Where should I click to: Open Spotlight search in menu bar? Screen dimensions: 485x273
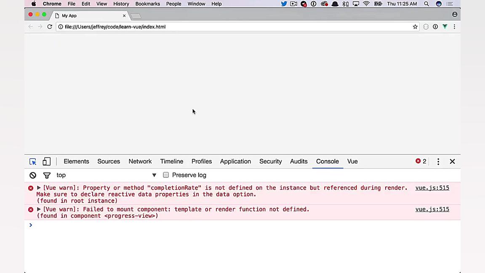click(x=426, y=4)
